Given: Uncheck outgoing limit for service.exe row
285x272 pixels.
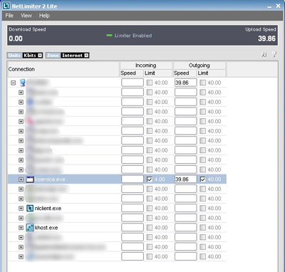Looking at the screenshot, I should pyautogui.click(x=202, y=179).
